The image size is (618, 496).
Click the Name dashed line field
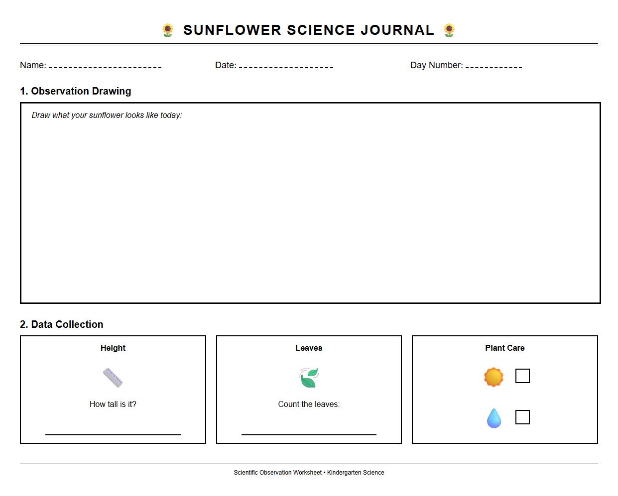pos(106,65)
